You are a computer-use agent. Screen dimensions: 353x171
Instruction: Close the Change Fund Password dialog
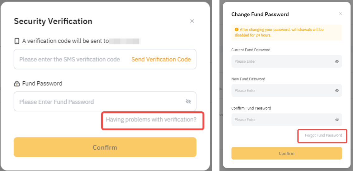click(x=341, y=14)
